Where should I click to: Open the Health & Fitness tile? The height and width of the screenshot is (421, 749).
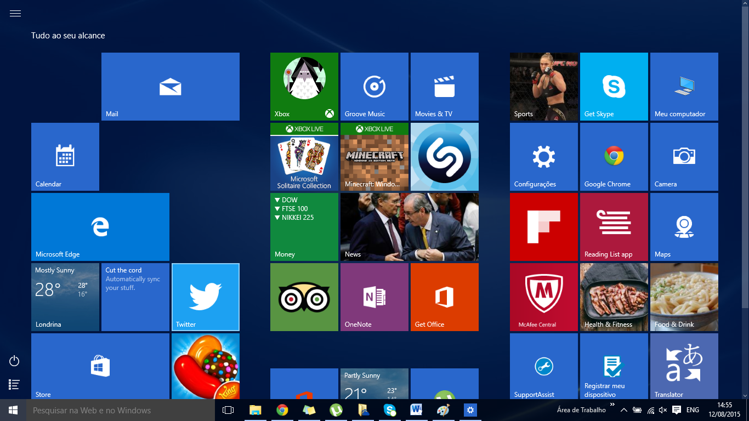click(x=614, y=297)
